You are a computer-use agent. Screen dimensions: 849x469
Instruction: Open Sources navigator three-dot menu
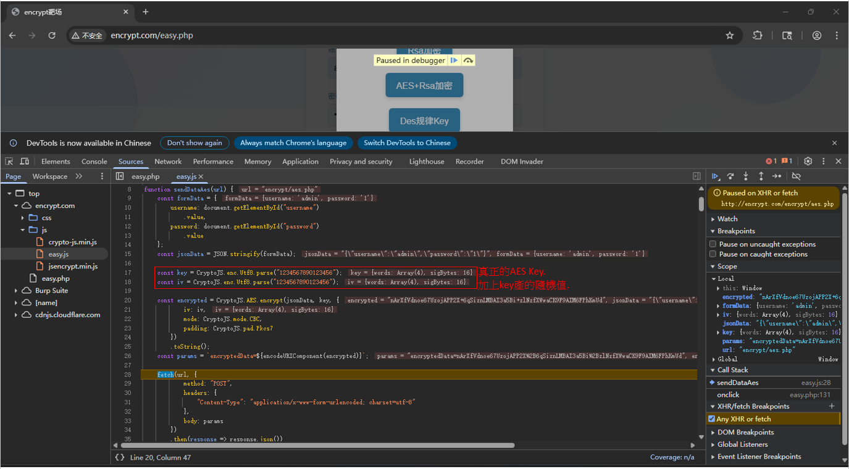pos(102,176)
